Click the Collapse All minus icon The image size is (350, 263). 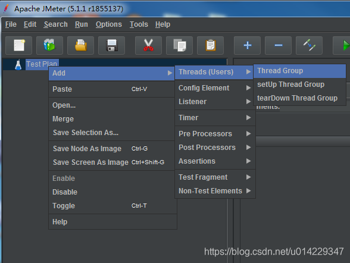click(278, 45)
